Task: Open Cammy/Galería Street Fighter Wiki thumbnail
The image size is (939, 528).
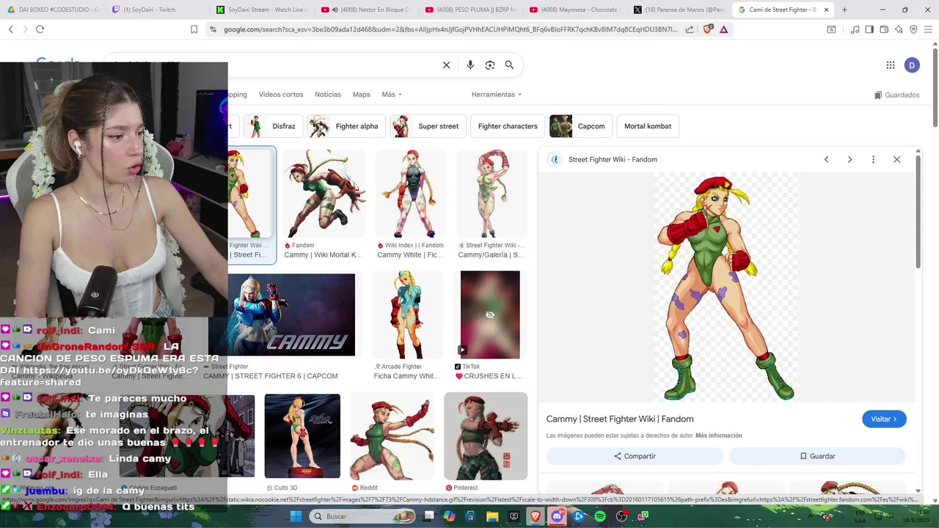Action: point(491,194)
